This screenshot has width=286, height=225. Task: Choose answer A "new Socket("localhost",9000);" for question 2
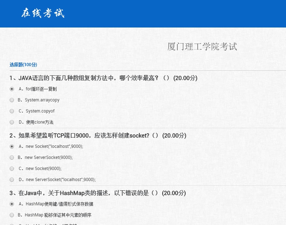11,147
